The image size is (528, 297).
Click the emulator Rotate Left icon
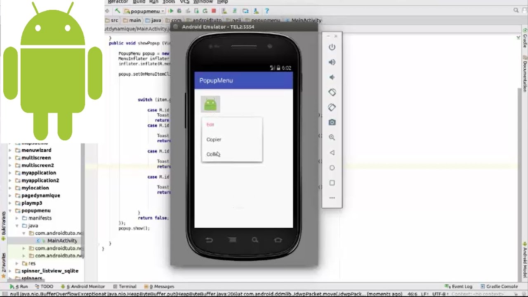[332, 92]
